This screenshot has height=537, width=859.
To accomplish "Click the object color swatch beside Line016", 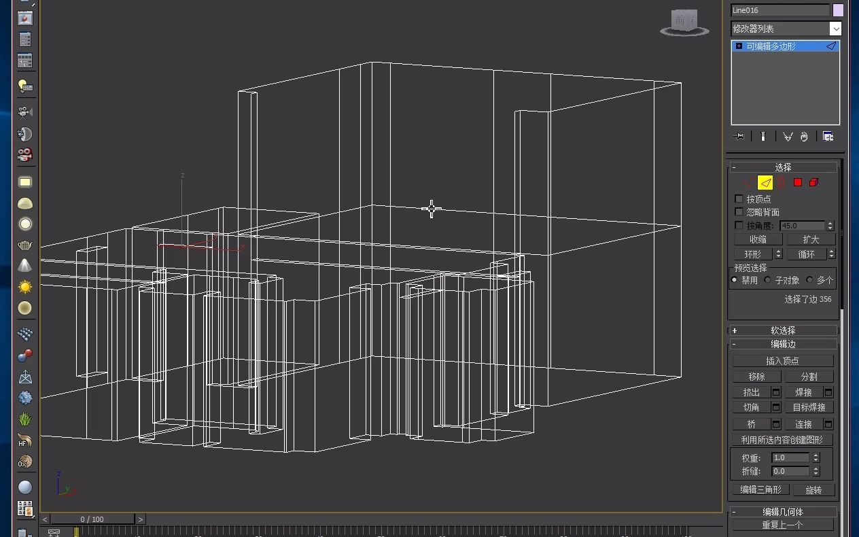I will coord(838,10).
